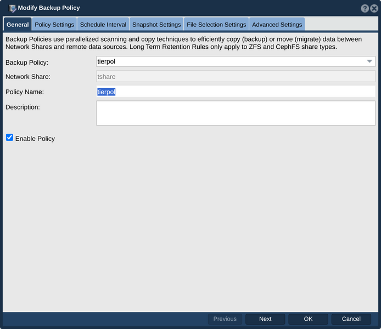
Task: Confirm with the OK button
Action: (308, 319)
